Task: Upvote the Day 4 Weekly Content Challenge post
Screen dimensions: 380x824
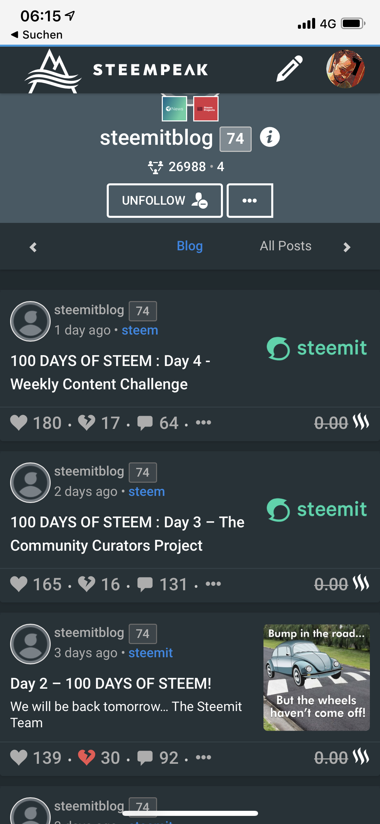Action: (19, 423)
